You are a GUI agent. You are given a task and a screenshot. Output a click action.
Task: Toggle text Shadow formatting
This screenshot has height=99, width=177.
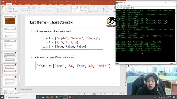[x=28, y=10]
